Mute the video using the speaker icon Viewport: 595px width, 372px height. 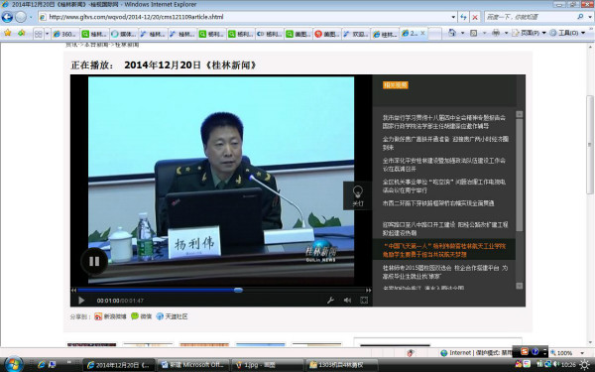click(x=347, y=301)
